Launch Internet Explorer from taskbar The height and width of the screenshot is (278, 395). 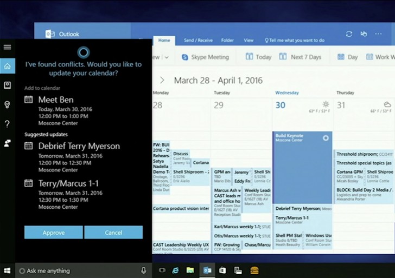pyautogui.click(x=176, y=270)
